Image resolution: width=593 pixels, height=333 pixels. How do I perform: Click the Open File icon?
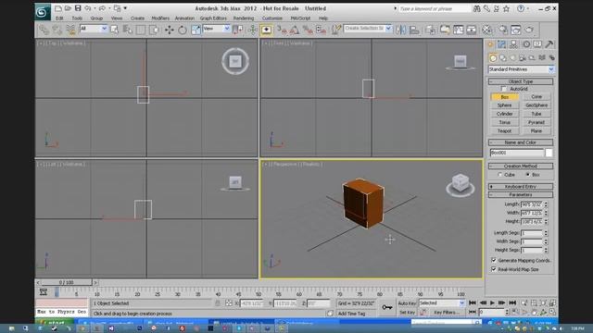tap(68, 8)
